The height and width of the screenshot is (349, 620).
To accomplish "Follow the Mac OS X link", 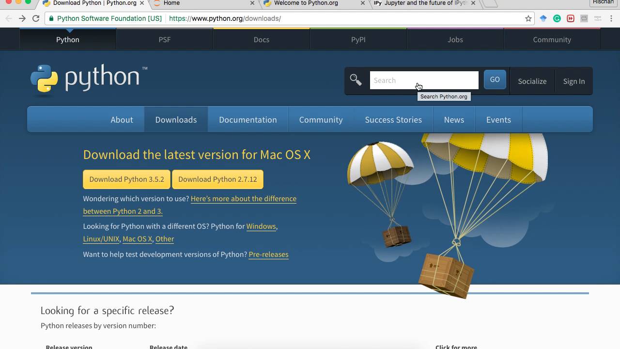I will 137,239.
